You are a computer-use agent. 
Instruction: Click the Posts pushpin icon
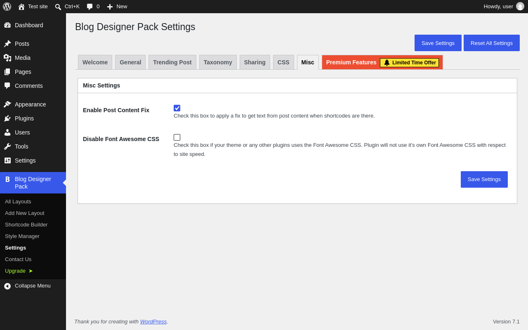pyautogui.click(x=7, y=44)
